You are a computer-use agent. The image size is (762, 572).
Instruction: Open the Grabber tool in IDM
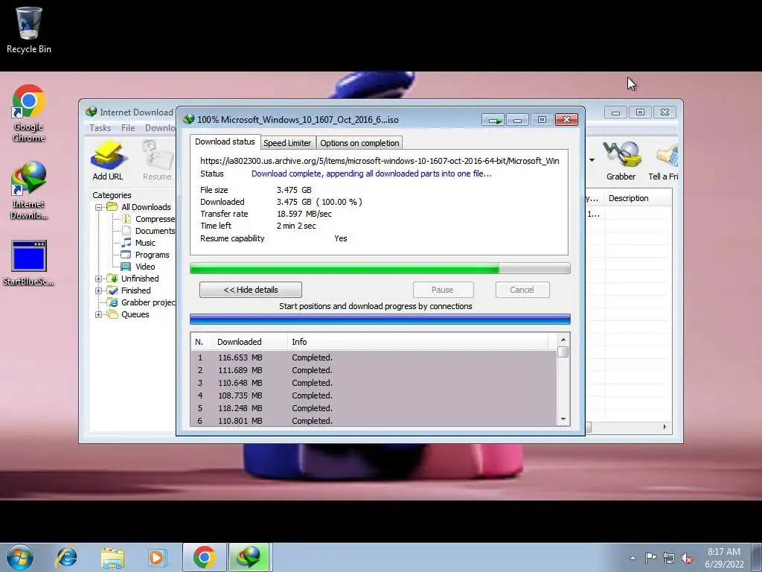coord(621,161)
